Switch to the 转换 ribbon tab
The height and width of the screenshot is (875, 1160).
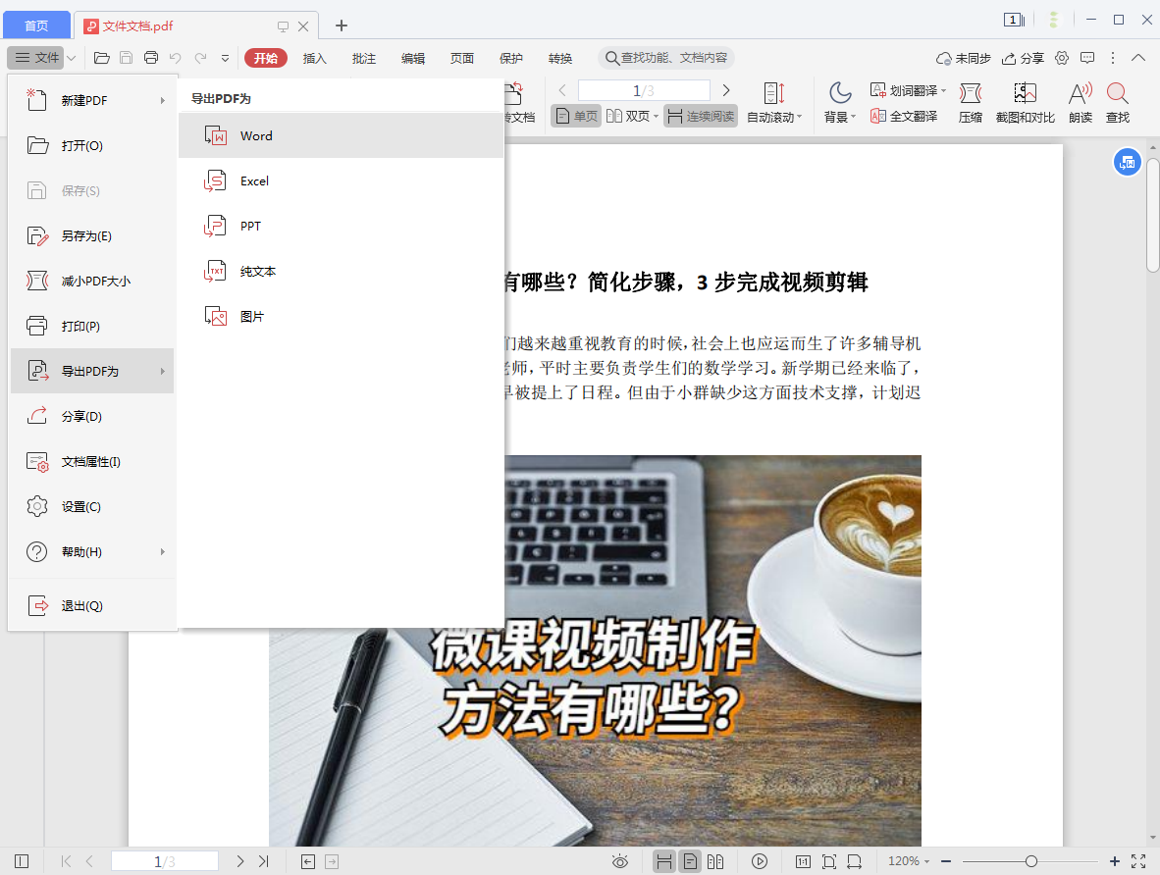tap(560, 58)
